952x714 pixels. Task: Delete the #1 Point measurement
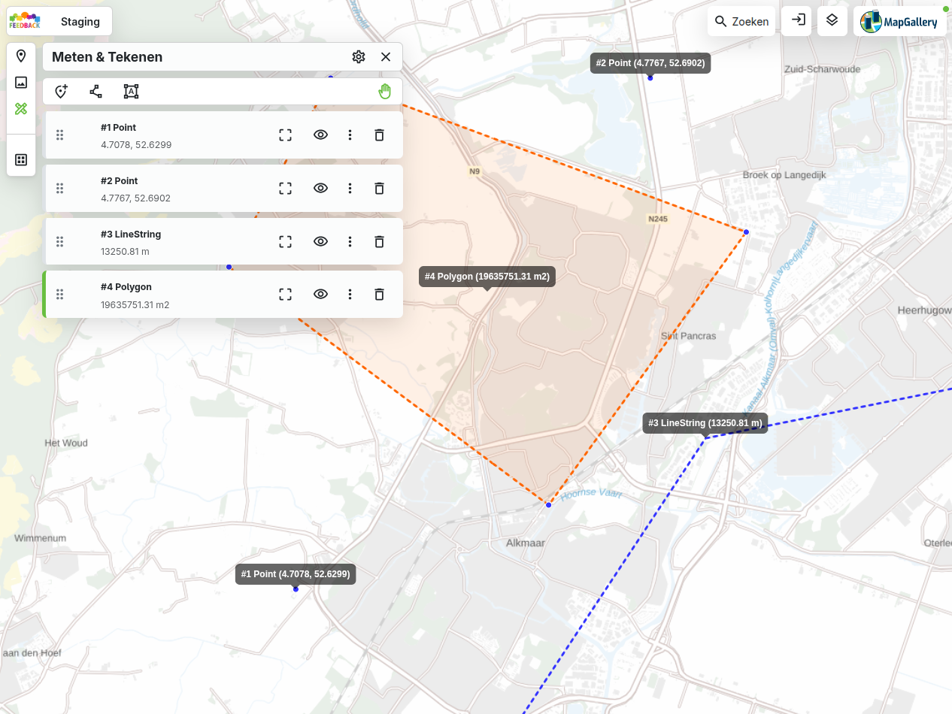coord(380,135)
